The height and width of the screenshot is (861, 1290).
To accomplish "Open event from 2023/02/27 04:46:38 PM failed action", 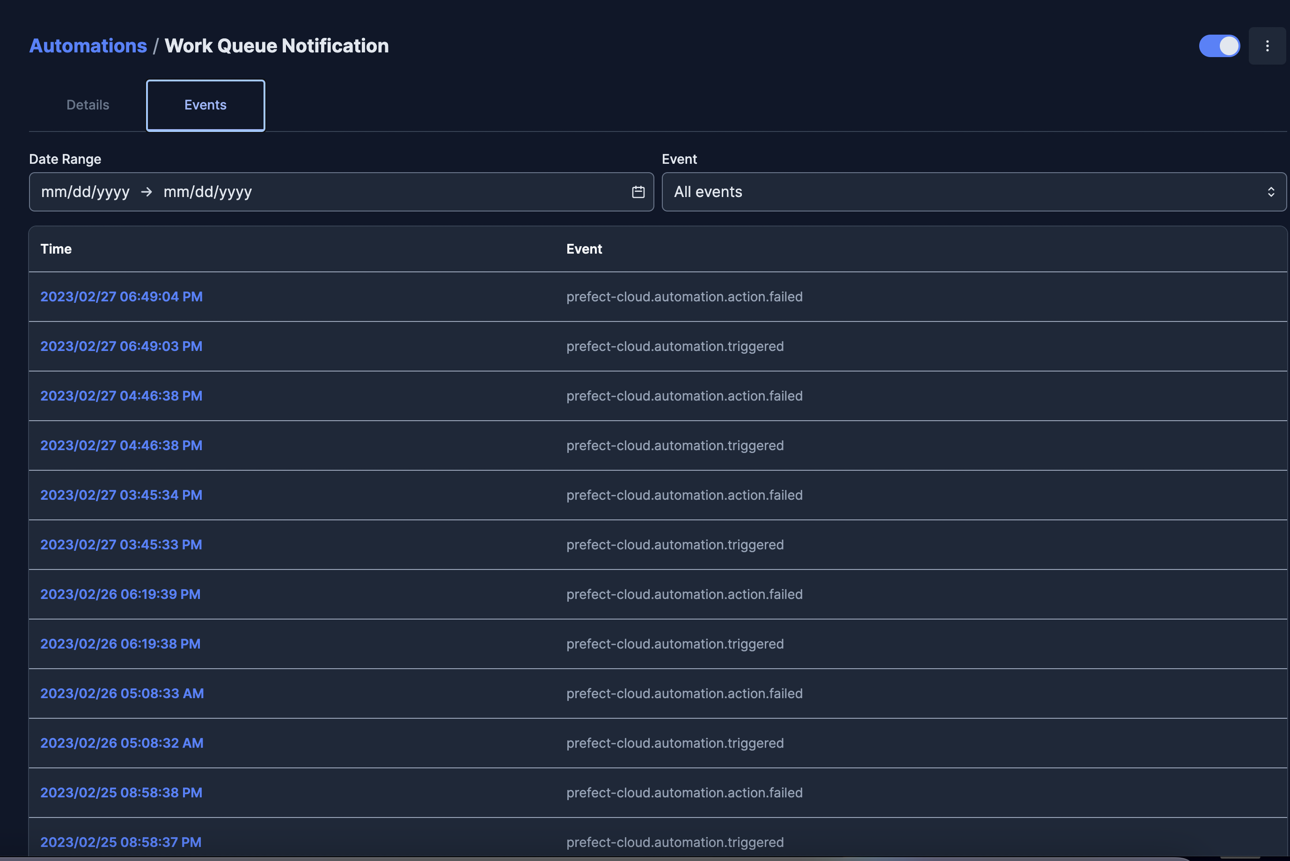I will coord(121,395).
